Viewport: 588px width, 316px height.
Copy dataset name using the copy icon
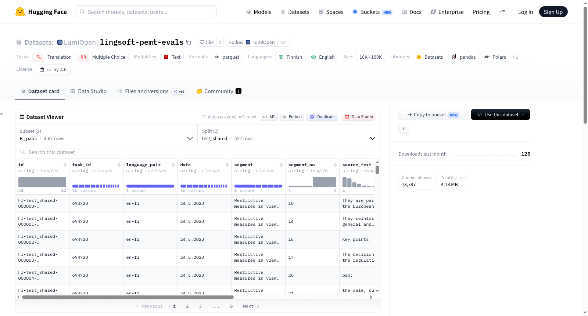189,42
